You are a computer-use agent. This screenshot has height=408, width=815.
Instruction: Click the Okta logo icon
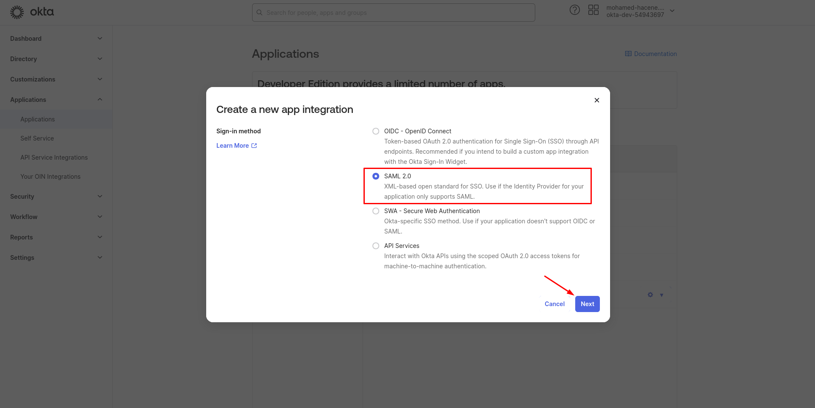(x=17, y=12)
